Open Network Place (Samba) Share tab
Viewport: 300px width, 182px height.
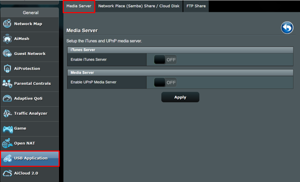pyautogui.click(x=139, y=6)
